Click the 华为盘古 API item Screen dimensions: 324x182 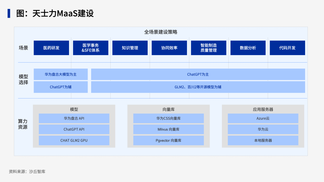click(x=74, y=118)
